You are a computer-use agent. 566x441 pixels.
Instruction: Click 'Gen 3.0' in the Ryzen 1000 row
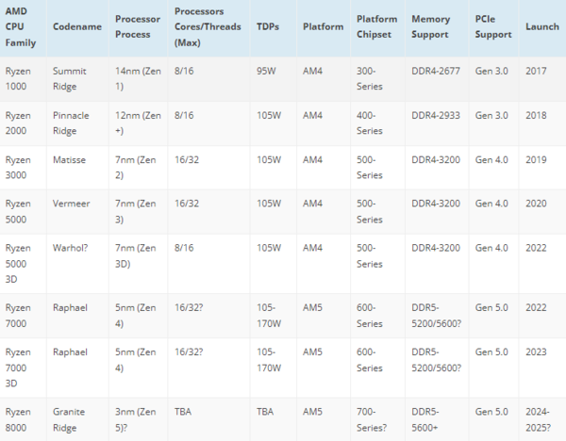click(491, 71)
